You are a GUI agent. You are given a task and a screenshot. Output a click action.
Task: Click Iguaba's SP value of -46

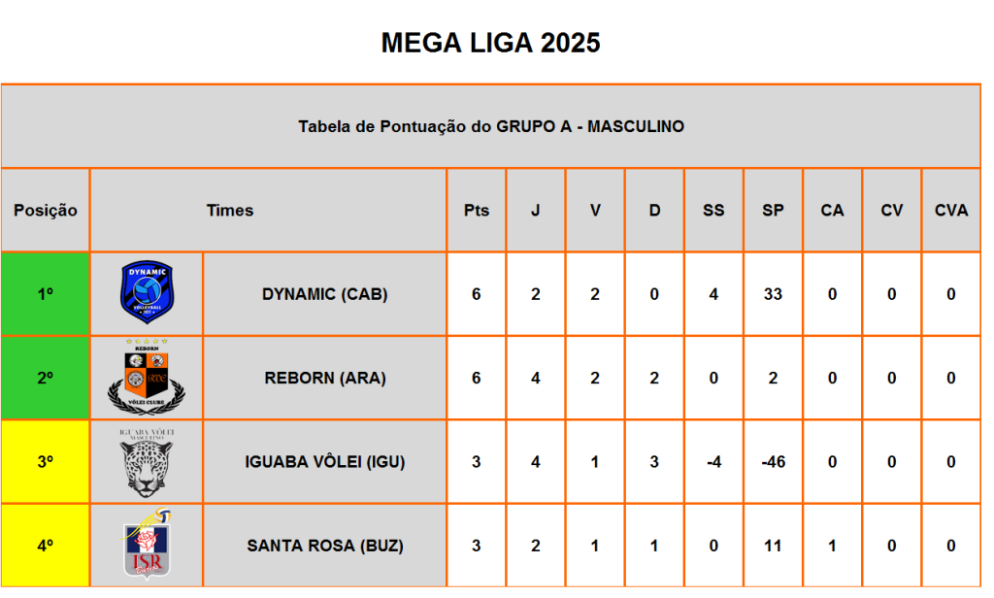point(773,462)
